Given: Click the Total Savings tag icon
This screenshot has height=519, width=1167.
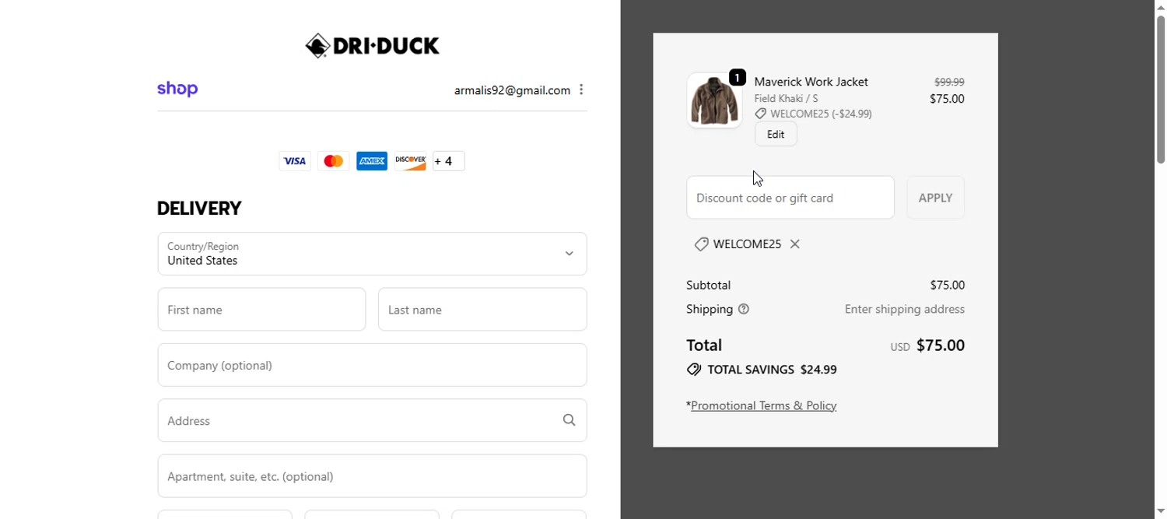Looking at the screenshot, I should (694, 370).
